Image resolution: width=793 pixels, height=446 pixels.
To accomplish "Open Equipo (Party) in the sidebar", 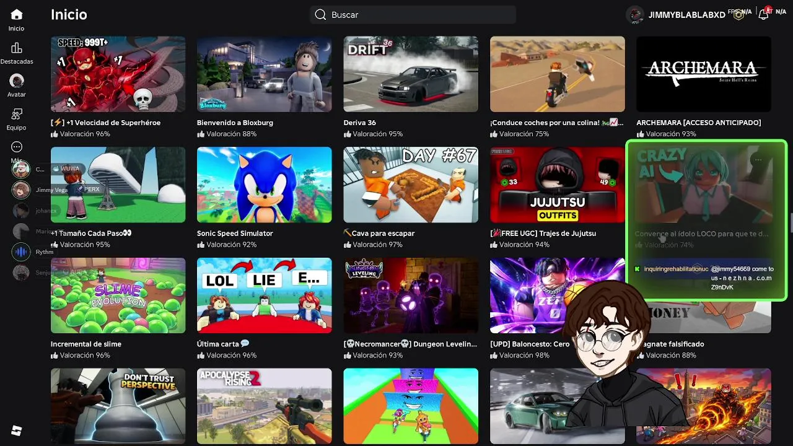I will (17, 119).
